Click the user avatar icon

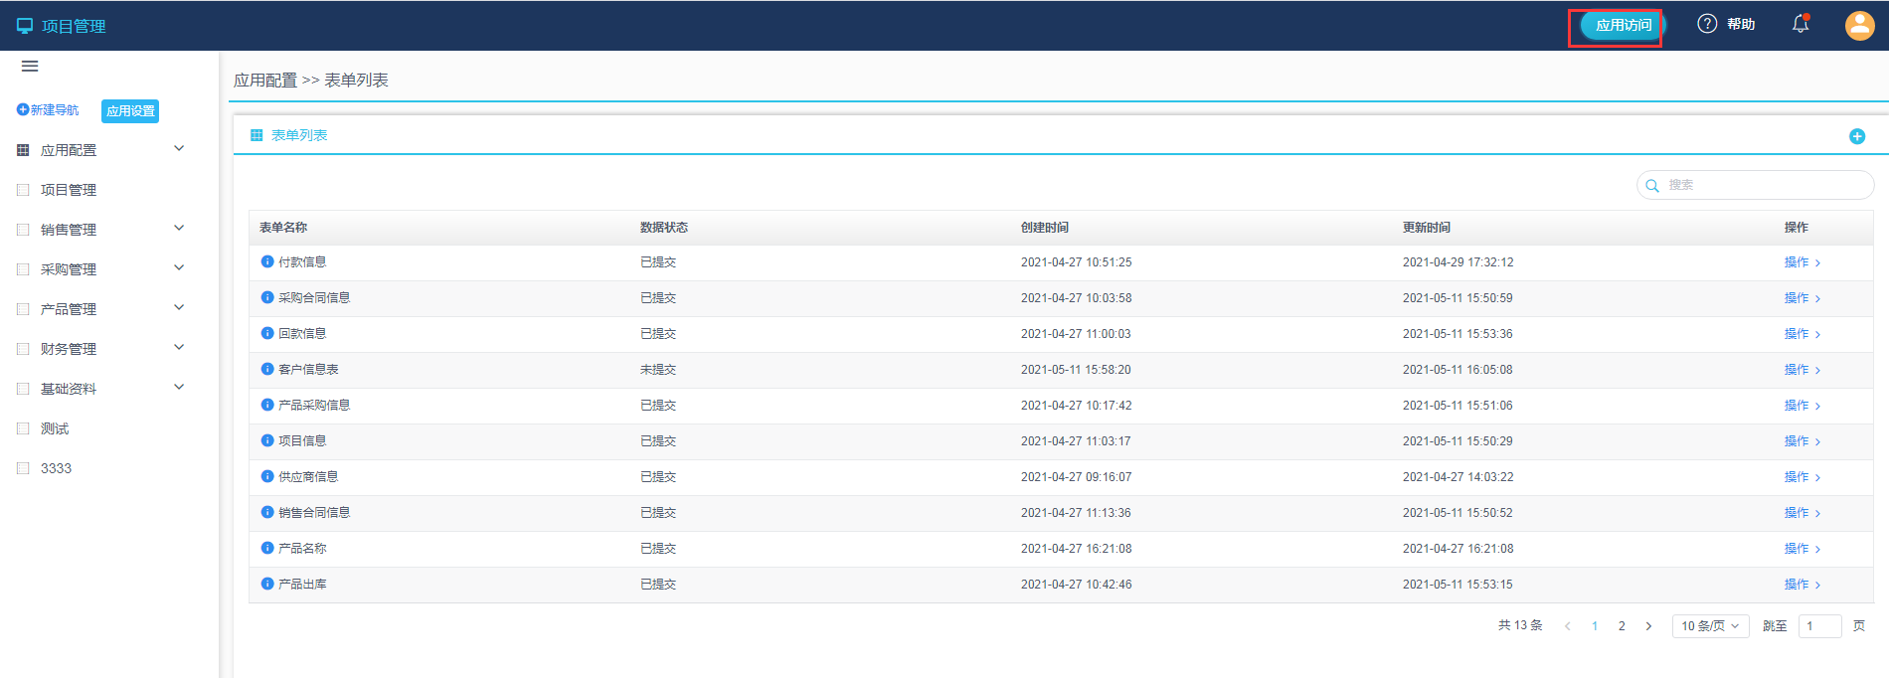1859,25
